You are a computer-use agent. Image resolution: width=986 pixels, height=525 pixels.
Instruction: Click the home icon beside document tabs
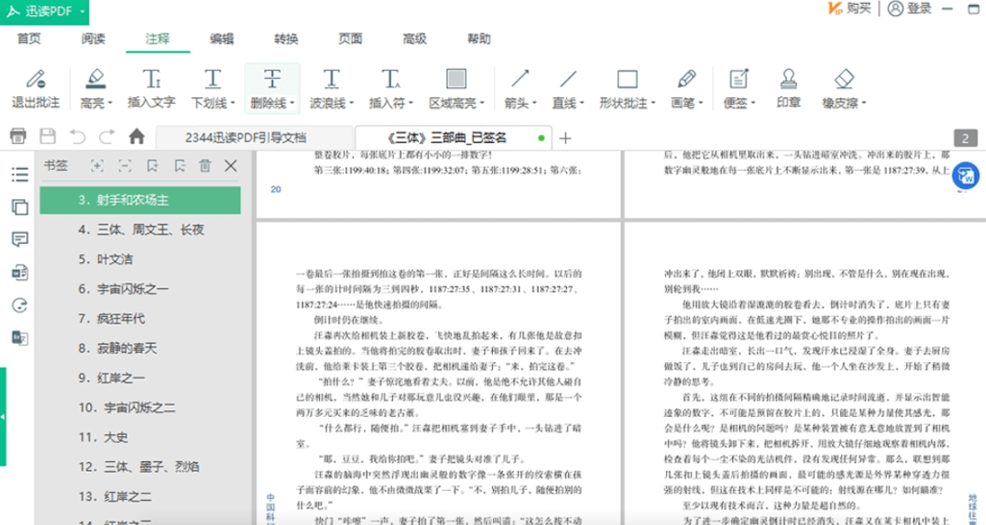click(x=137, y=136)
